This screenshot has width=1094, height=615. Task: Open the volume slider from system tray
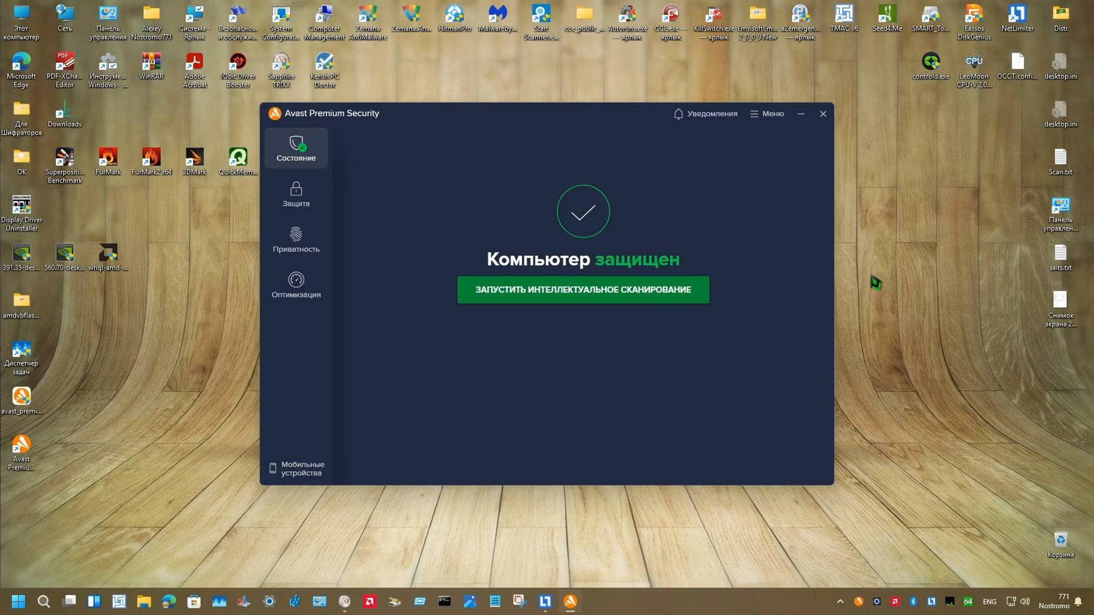(x=1026, y=601)
